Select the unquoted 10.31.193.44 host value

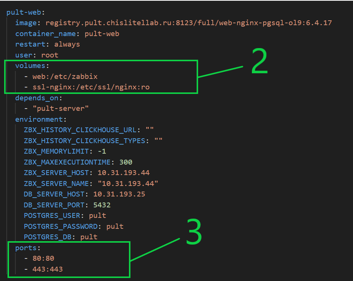[124, 173]
